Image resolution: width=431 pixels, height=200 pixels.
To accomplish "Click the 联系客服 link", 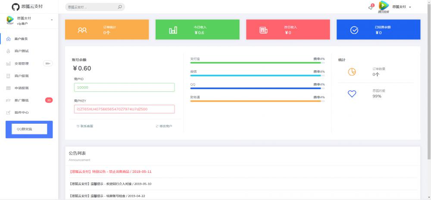I will [x=85, y=126].
